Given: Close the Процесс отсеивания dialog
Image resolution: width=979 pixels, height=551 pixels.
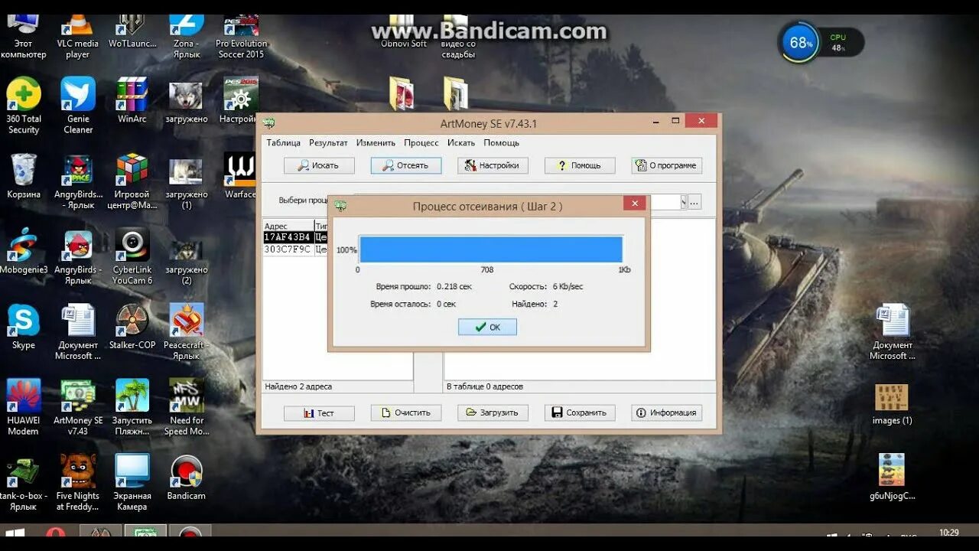Looking at the screenshot, I should pyautogui.click(x=634, y=204).
